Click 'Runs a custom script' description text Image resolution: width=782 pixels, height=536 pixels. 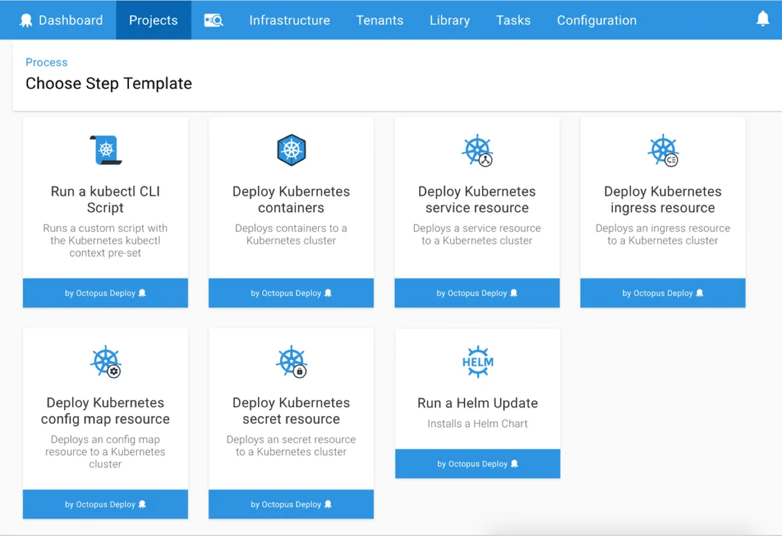(106, 241)
